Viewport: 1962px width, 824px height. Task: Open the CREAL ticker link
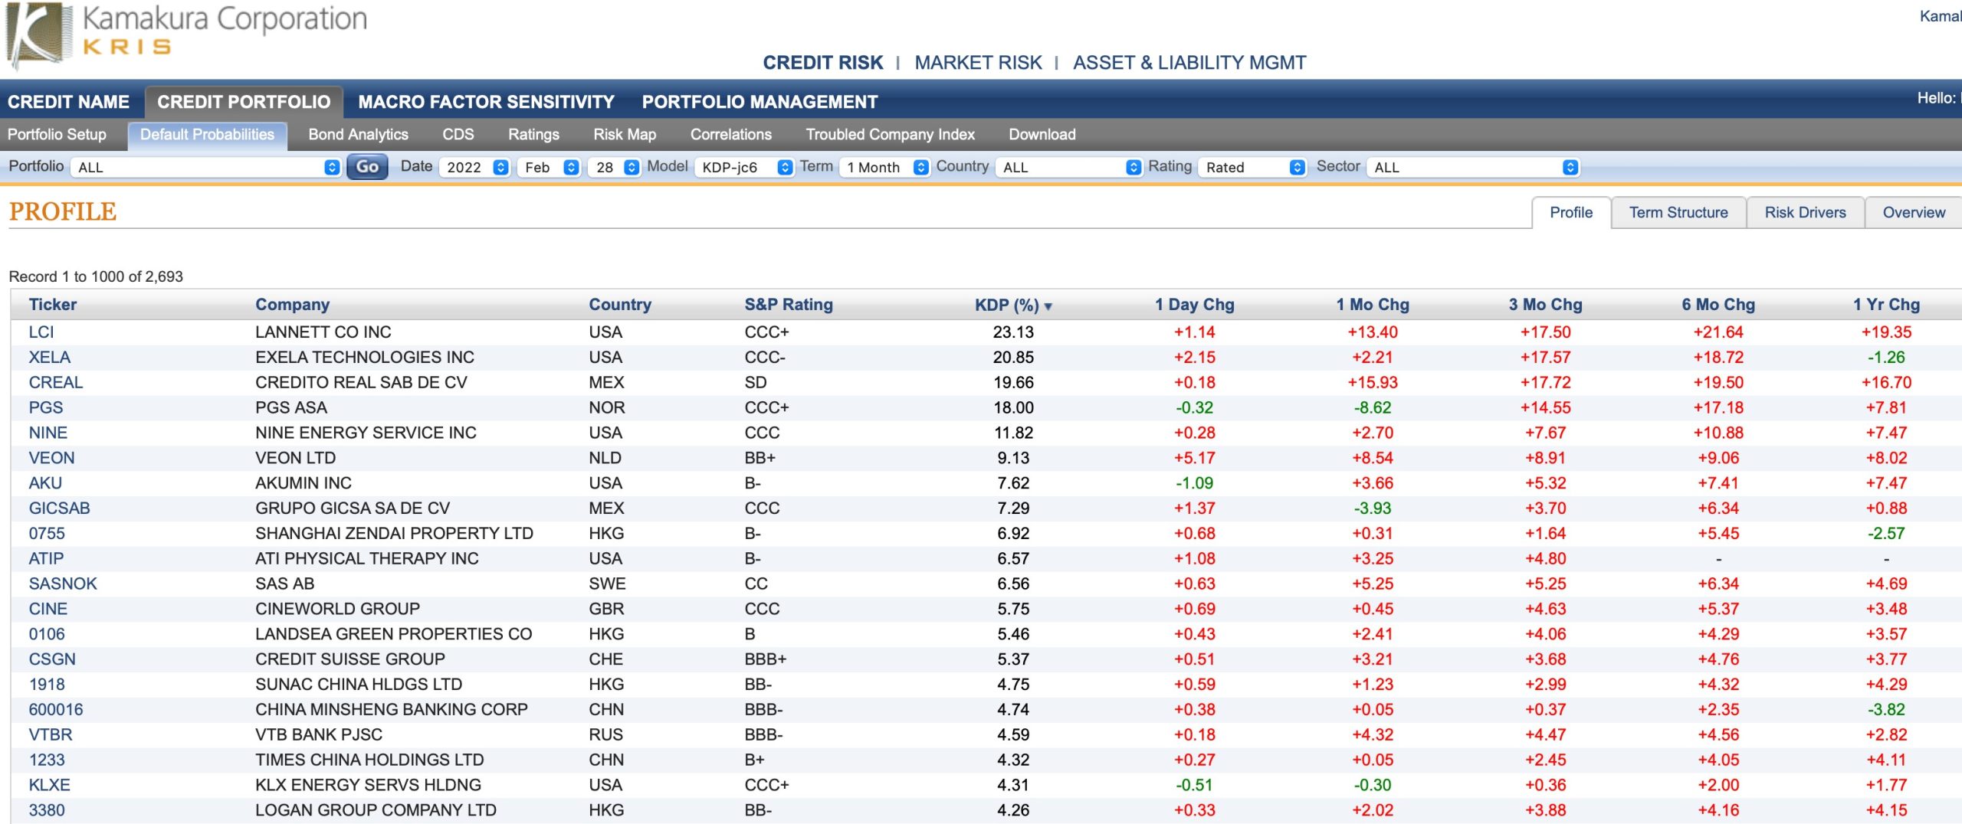(55, 383)
